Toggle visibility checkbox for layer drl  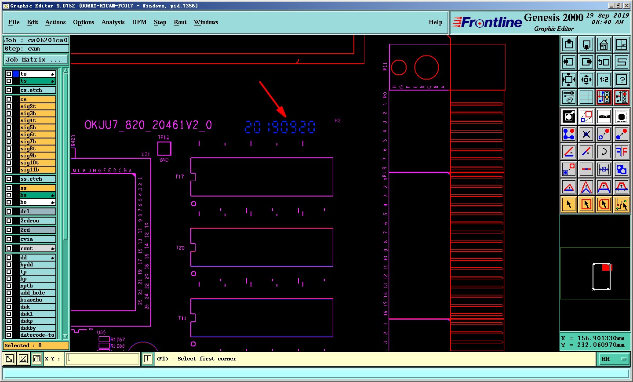pos(9,211)
